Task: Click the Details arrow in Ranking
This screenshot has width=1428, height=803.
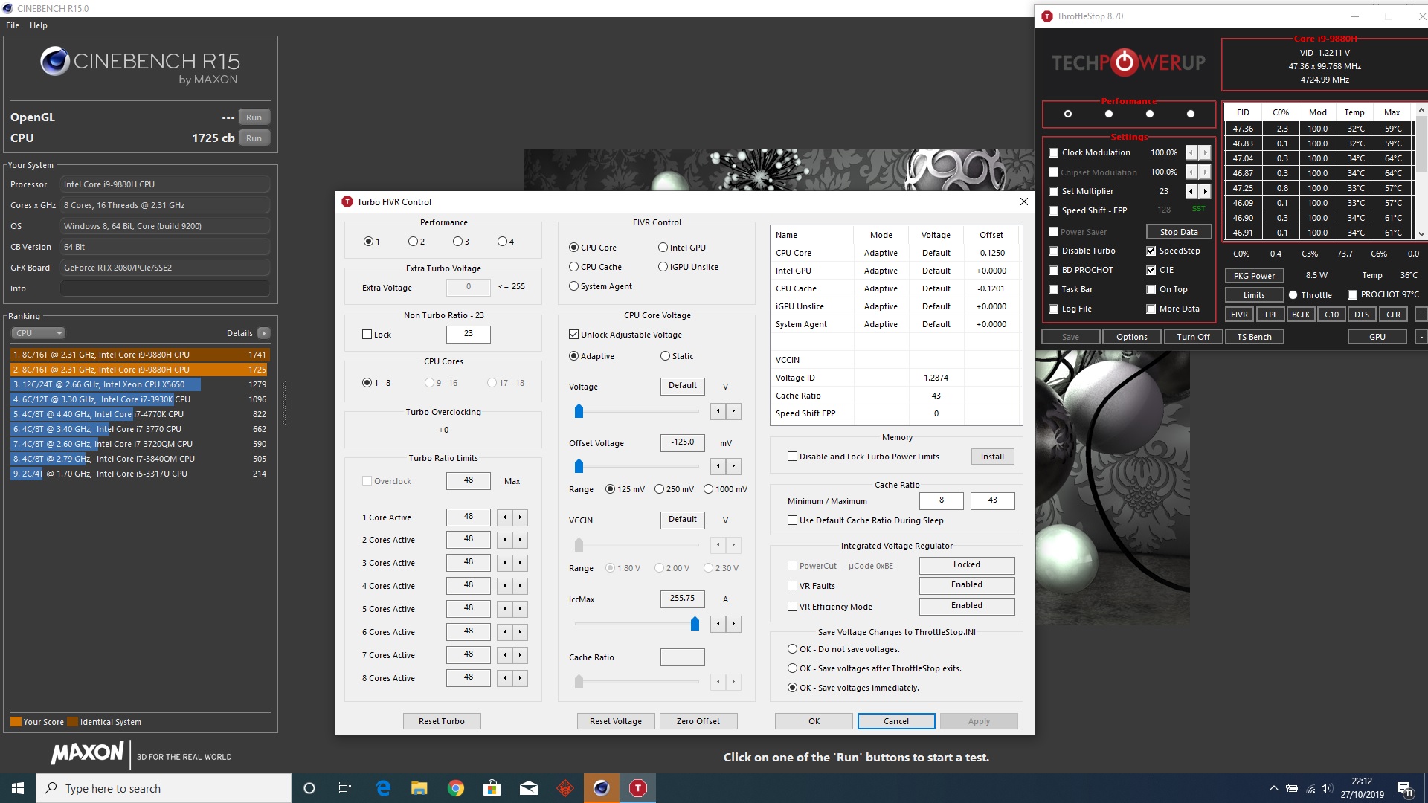Action: click(264, 333)
